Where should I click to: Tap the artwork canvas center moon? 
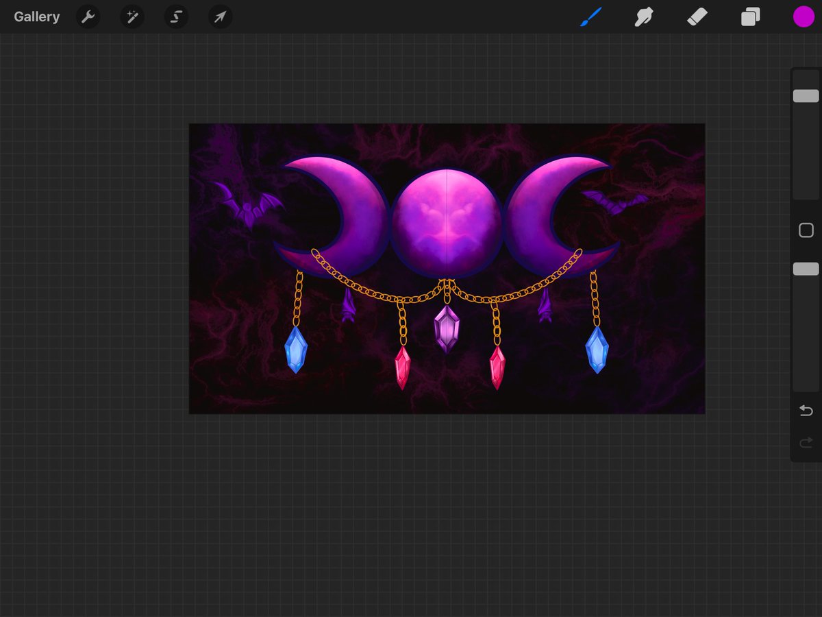point(447,223)
